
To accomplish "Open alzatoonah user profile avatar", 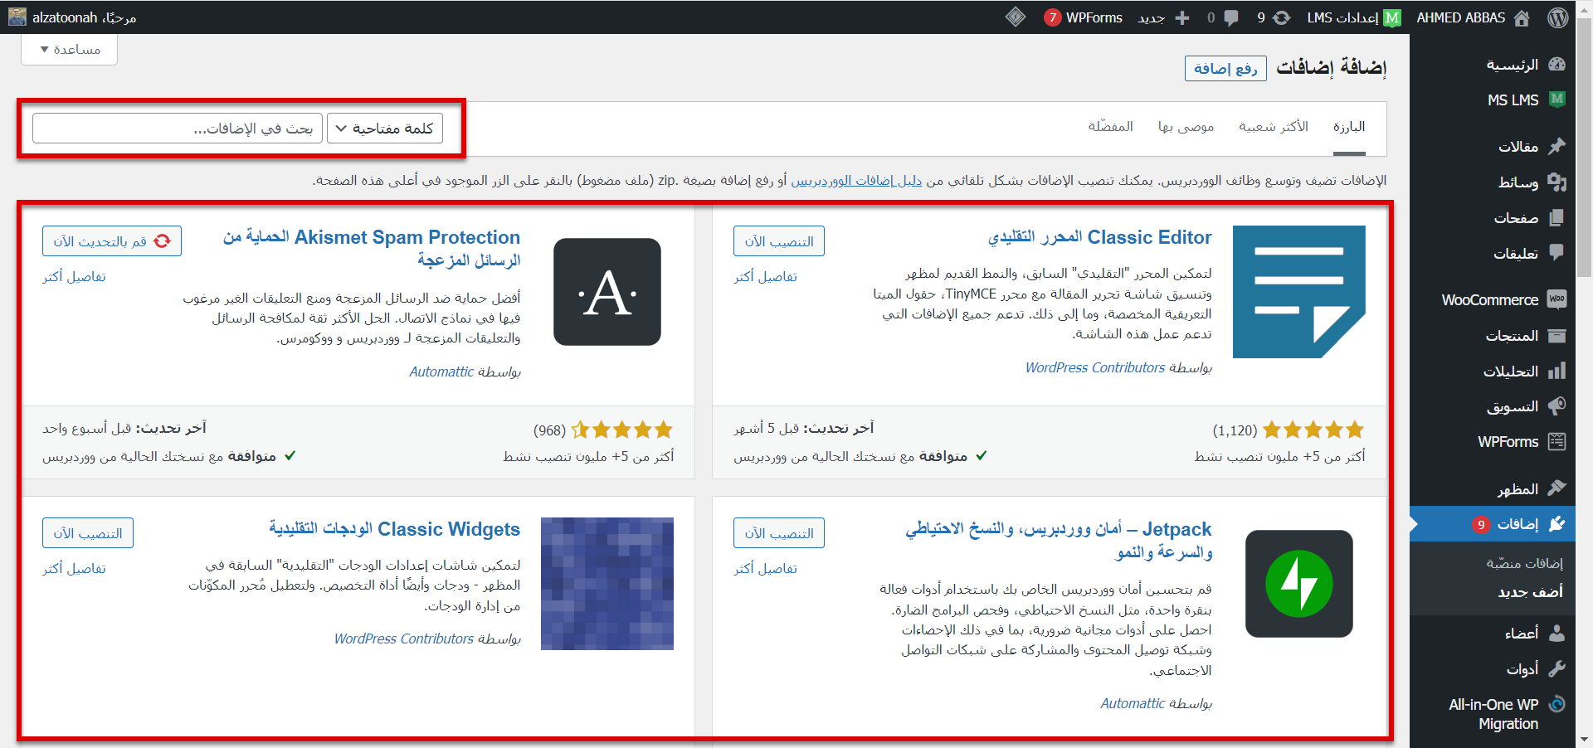I will [17, 17].
